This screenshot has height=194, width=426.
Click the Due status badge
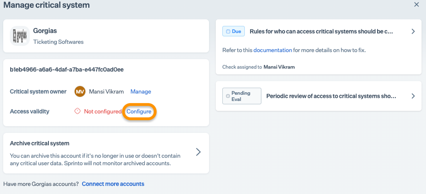(x=233, y=31)
